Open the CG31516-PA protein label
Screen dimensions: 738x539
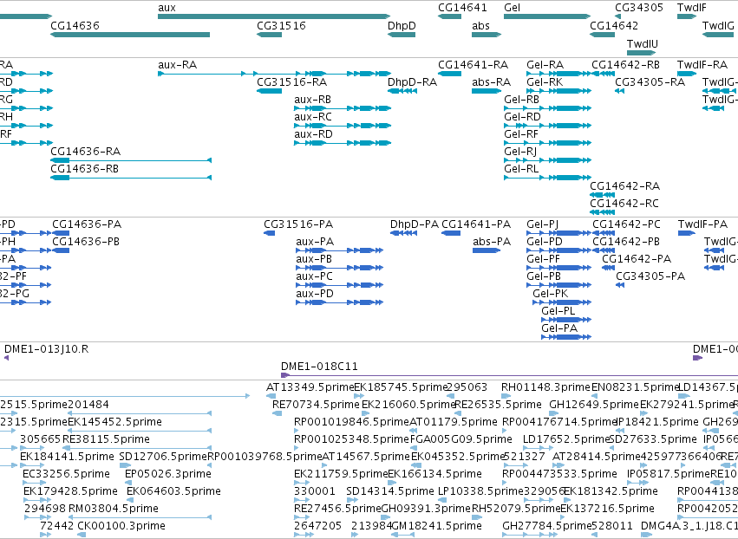(298, 224)
